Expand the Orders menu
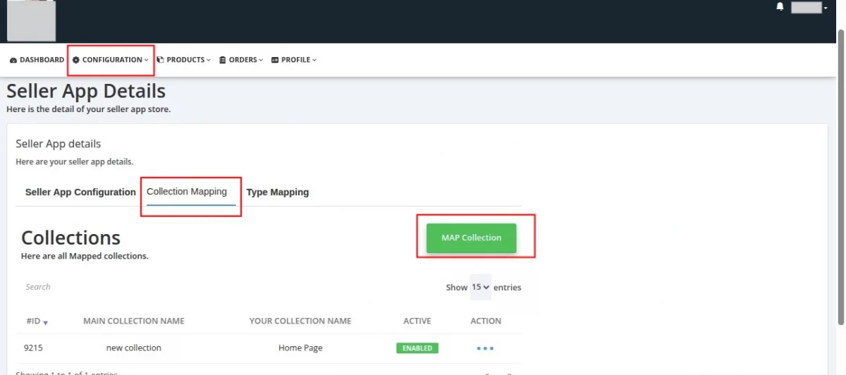 click(241, 60)
